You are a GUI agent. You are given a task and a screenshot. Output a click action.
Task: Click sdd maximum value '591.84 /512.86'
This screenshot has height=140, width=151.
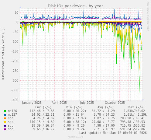[x=132, y=129]
